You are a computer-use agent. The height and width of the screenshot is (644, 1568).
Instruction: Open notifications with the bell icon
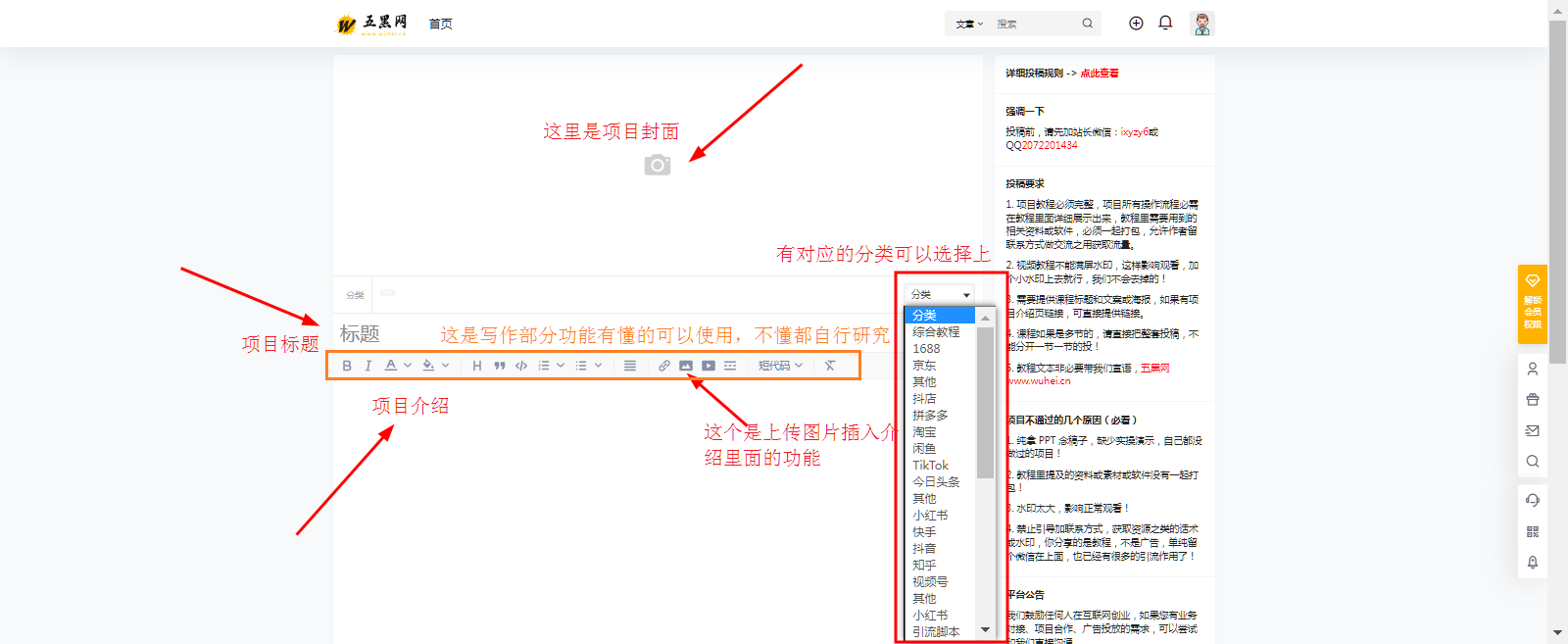point(1165,23)
